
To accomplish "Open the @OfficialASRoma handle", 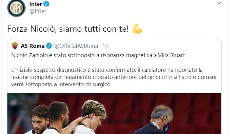I will coord(76,46).
